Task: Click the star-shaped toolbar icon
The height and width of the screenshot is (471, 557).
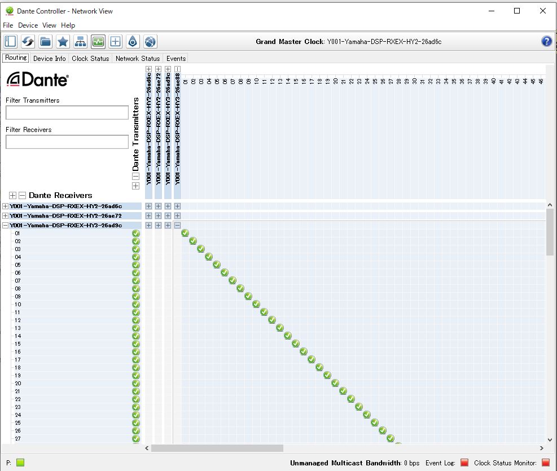Action: [x=63, y=41]
